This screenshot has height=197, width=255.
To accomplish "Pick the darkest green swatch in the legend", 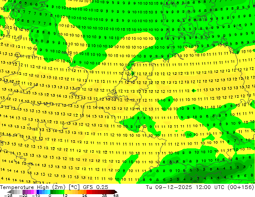I will pyautogui.click(x=52, y=192).
